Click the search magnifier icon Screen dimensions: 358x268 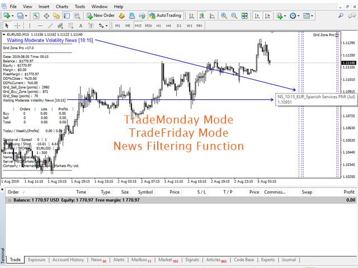(x=341, y=16)
